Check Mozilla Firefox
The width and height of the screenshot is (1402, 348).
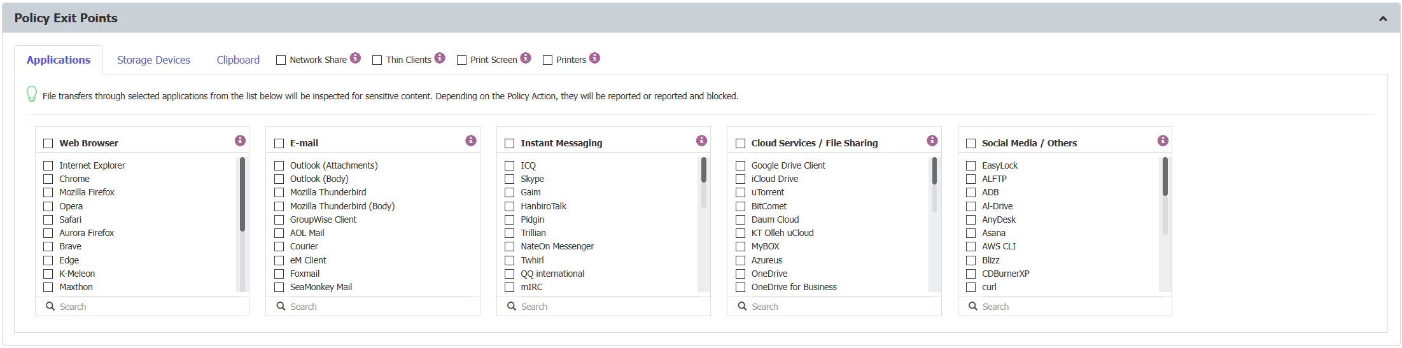click(48, 192)
